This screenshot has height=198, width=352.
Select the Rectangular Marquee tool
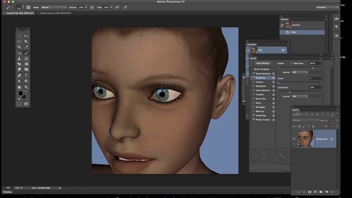pyautogui.click(x=19, y=36)
